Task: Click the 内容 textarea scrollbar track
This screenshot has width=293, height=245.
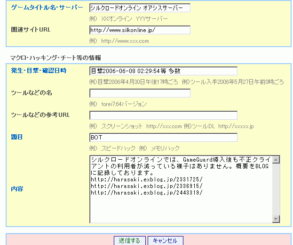Action: point(276,189)
